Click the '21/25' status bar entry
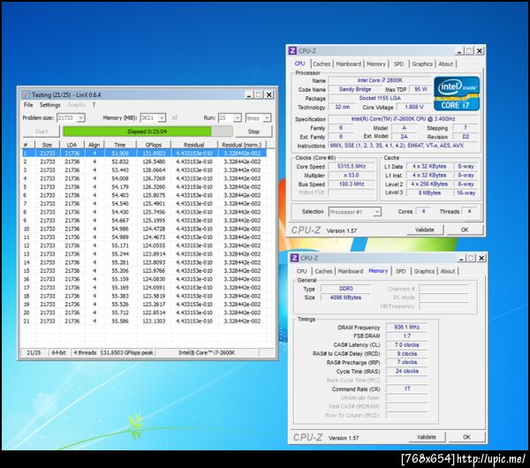Screen dimensions: 530x468 (34, 352)
